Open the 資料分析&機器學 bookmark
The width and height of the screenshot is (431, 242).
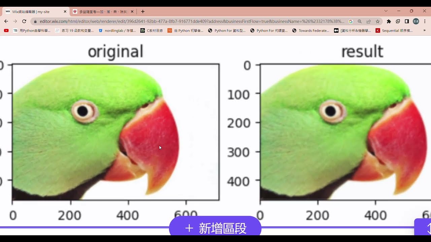(352, 30)
